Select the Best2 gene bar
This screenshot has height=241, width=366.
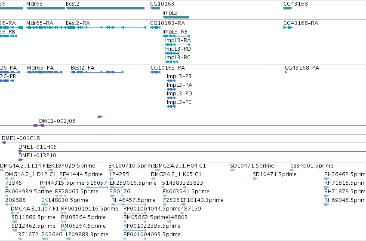click(x=105, y=8)
